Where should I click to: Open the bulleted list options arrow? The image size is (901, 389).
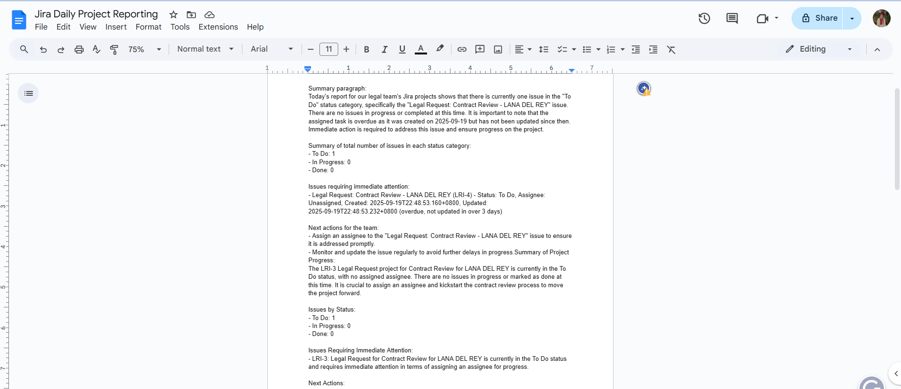point(598,49)
